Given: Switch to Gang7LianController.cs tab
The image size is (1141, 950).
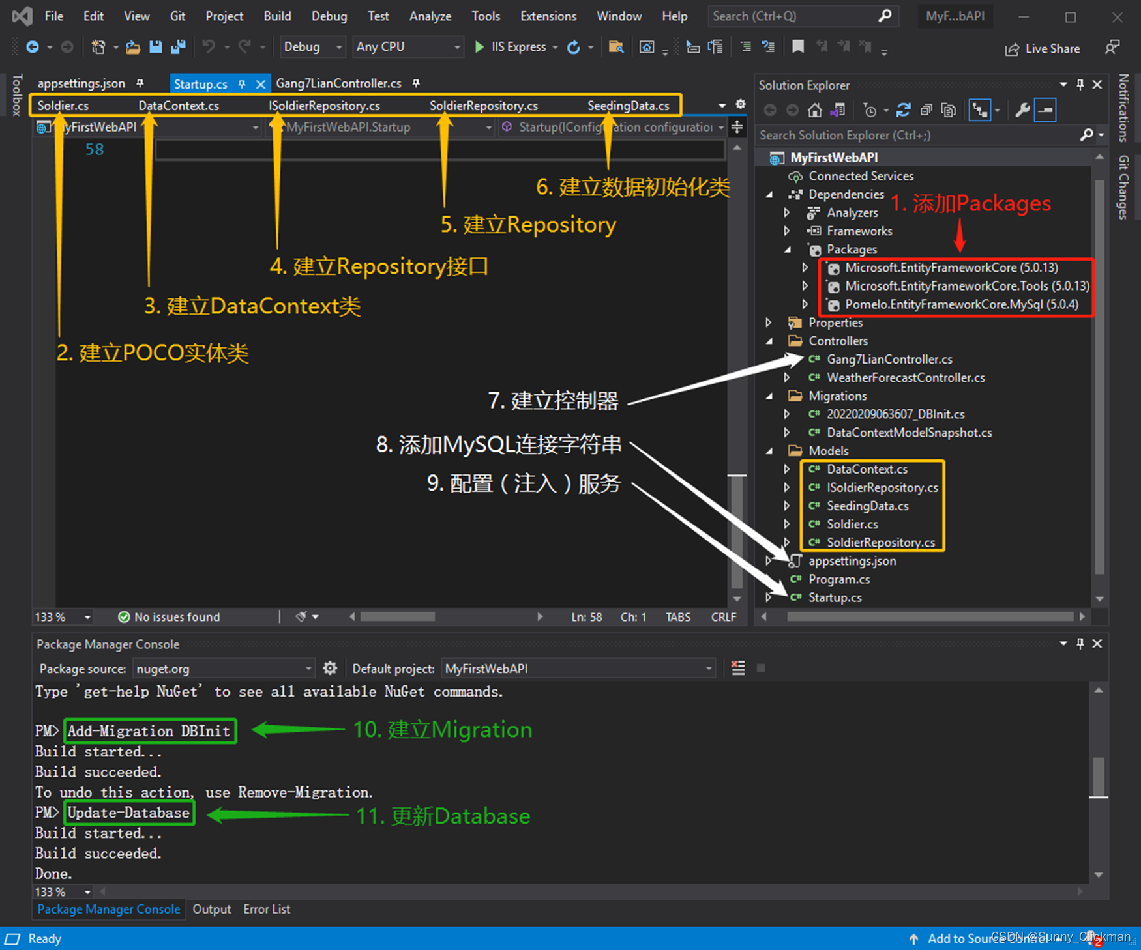Looking at the screenshot, I should tap(338, 83).
